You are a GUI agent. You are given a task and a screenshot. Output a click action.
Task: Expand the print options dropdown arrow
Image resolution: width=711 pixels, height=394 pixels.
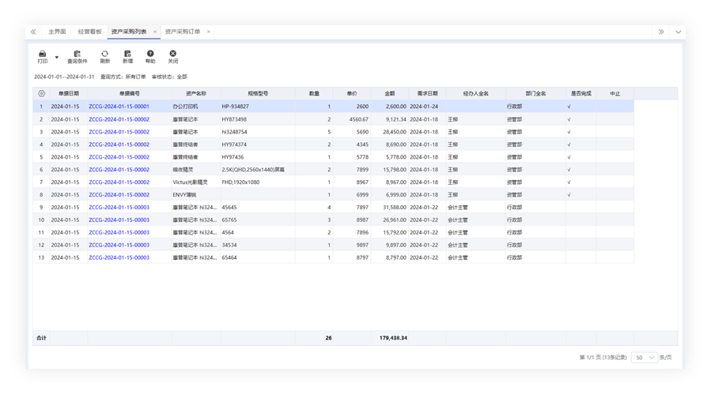pos(57,57)
